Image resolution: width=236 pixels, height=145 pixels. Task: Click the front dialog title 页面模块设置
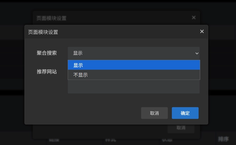43,32
